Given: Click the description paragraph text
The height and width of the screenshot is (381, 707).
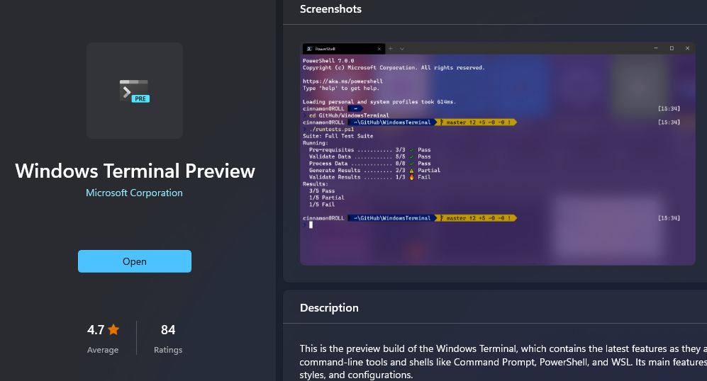Looking at the screenshot, I should (503, 362).
